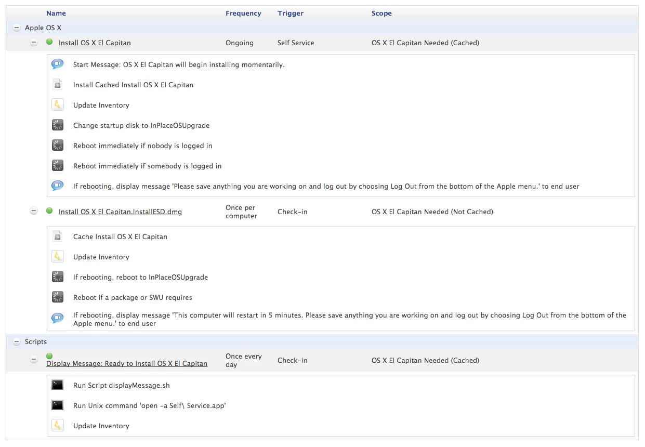645x447 pixels.
Task: Sort by the Frequency column header
Action: point(243,14)
